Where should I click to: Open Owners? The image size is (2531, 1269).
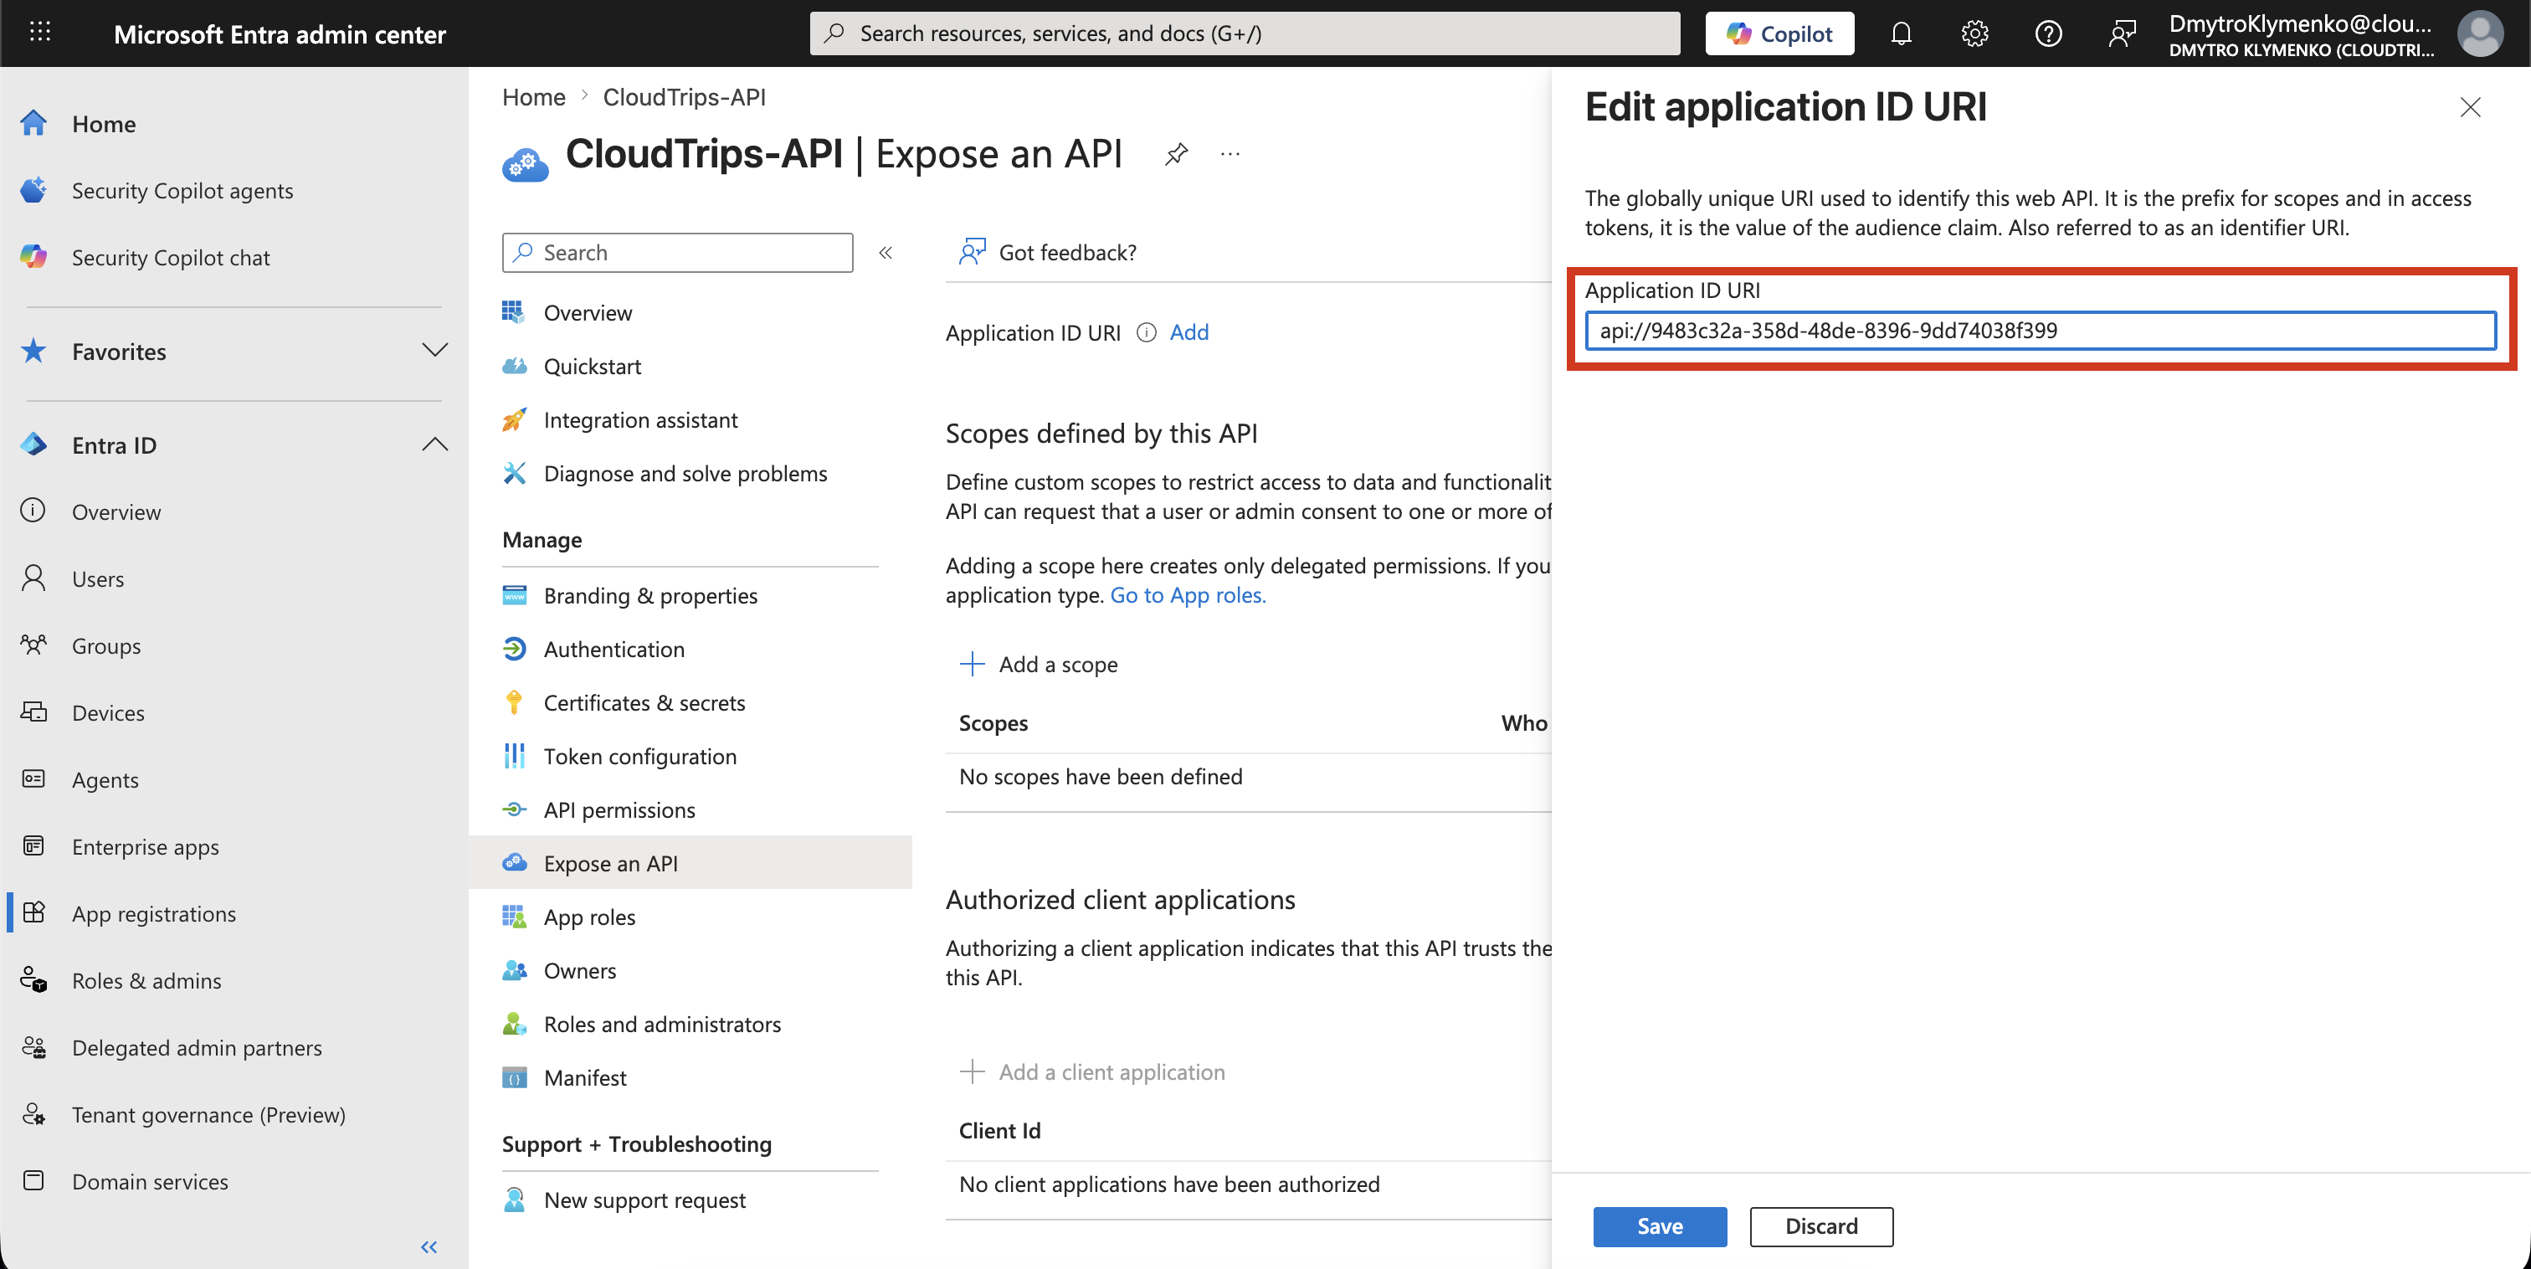pyautogui.click(x=581, y=970)
